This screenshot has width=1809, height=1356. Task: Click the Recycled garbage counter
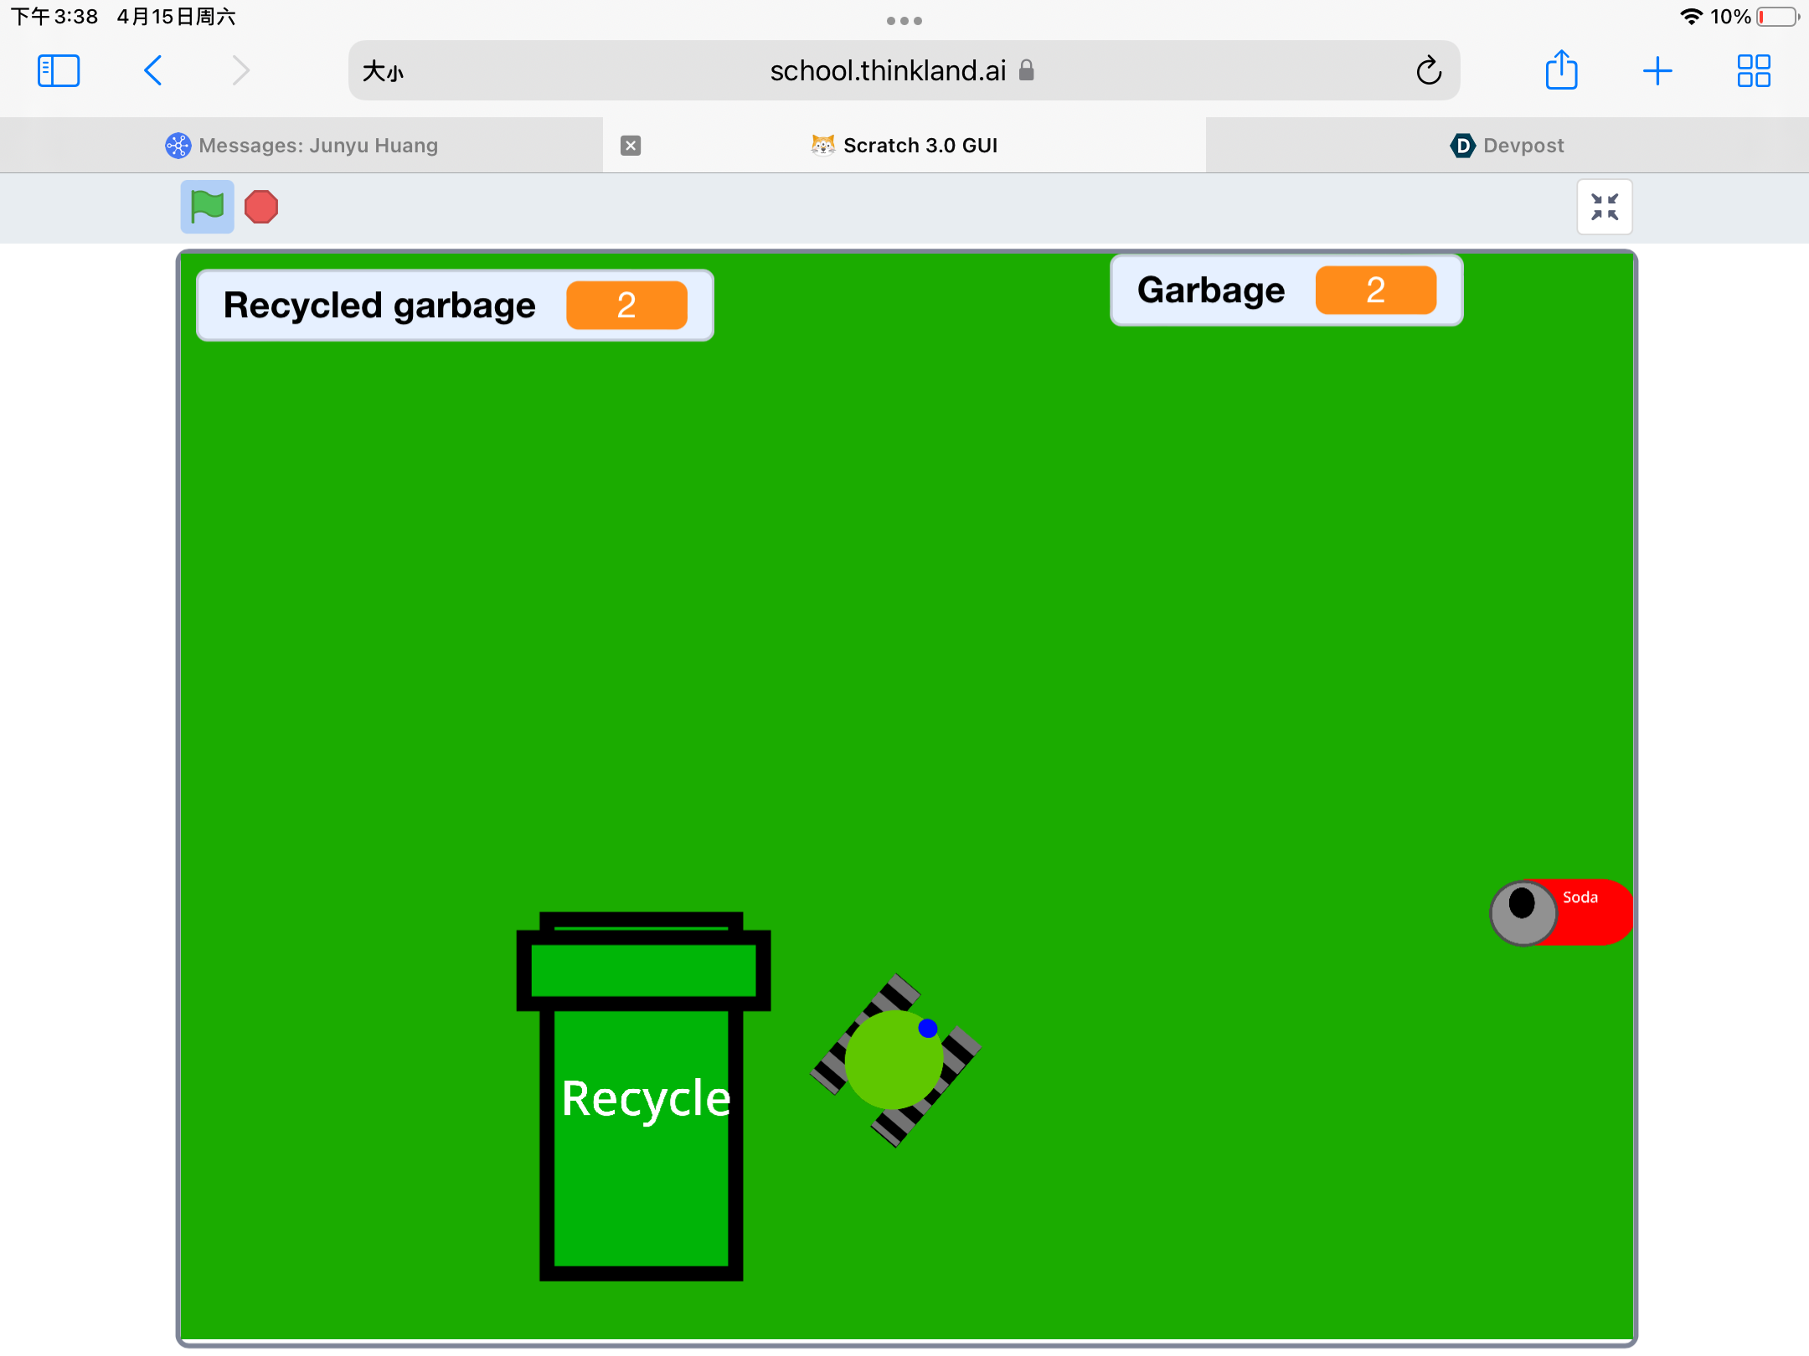coord(455,306)
